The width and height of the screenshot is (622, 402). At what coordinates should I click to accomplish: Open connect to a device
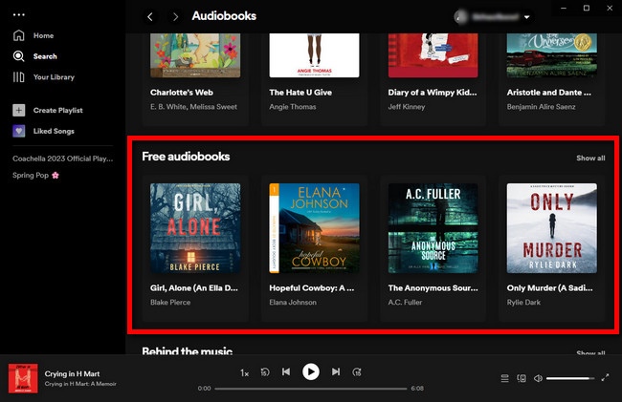coord(522,379)
